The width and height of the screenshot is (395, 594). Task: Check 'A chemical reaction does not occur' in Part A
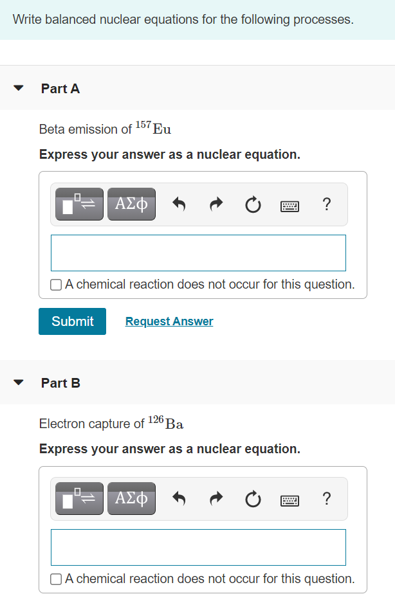(56, 284)
